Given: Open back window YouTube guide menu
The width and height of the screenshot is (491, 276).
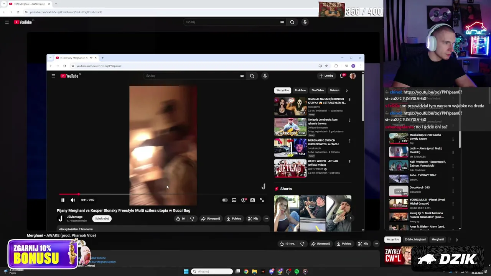Looking at the screenshot, I should (7, 22).
